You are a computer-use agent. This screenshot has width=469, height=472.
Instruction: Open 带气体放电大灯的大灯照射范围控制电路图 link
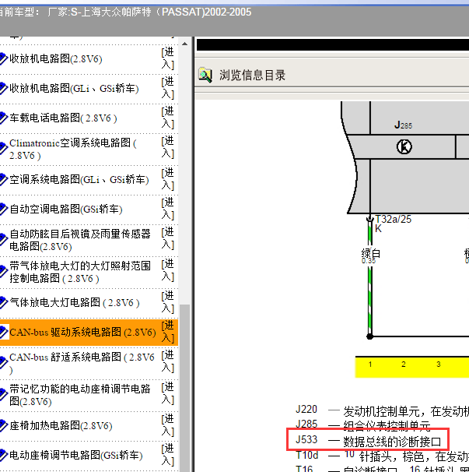(x=80, y=272)
